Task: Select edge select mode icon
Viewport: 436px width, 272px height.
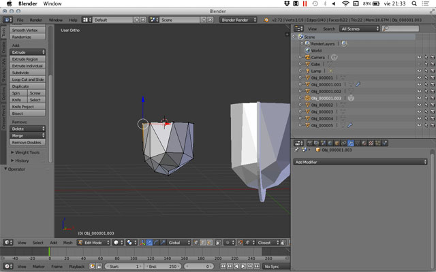Action: click(x=203, y=243)
